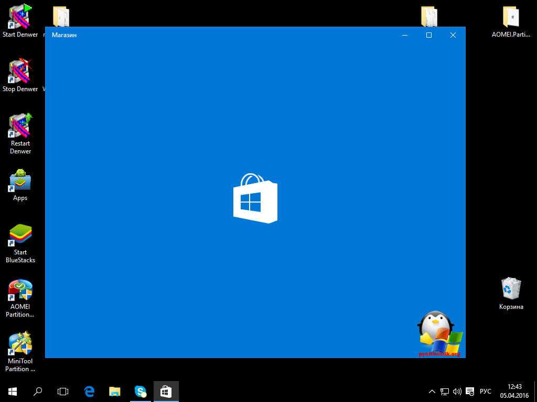
Task: Switch input language via РУС indicator
Action: click(x=486, y=391)
